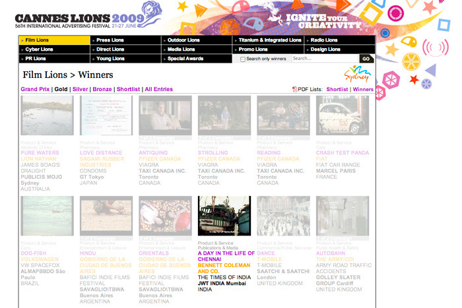Image resolution: width=462 pixels, height=308 pixels.
Task: Open the Dance thumbnail
Action: [x=283, y=216]
